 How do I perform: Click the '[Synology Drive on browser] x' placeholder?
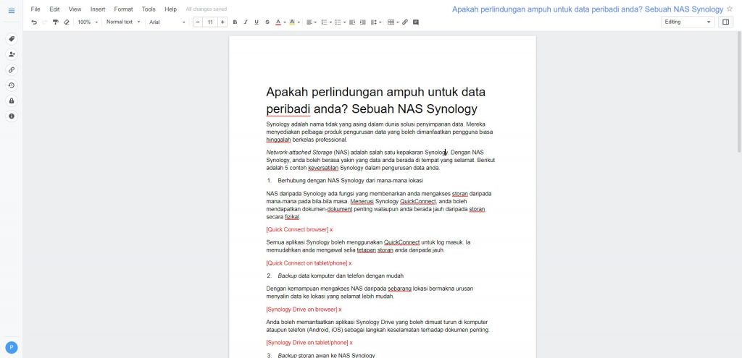pos(304,310)
